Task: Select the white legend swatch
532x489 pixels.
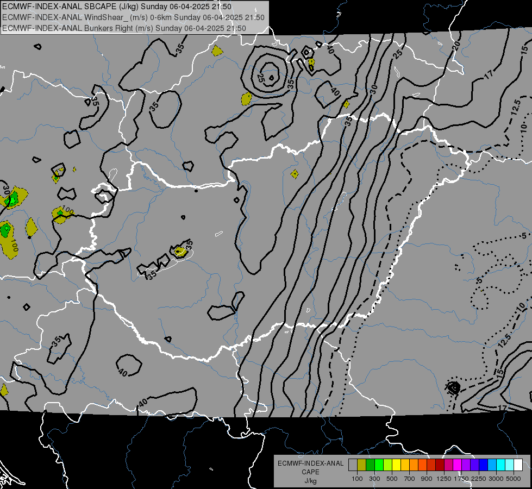Action: pos(518,465)
